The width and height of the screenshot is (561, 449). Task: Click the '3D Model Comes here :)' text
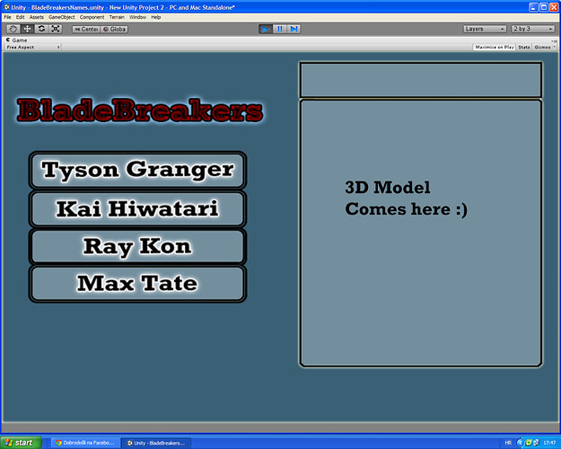pos(406,198)
